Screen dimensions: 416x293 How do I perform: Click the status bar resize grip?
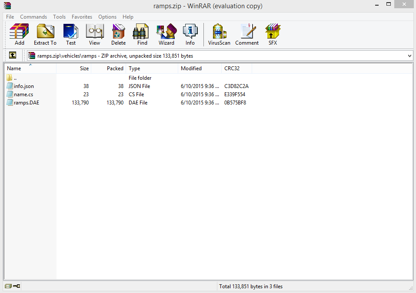(411, 288)
